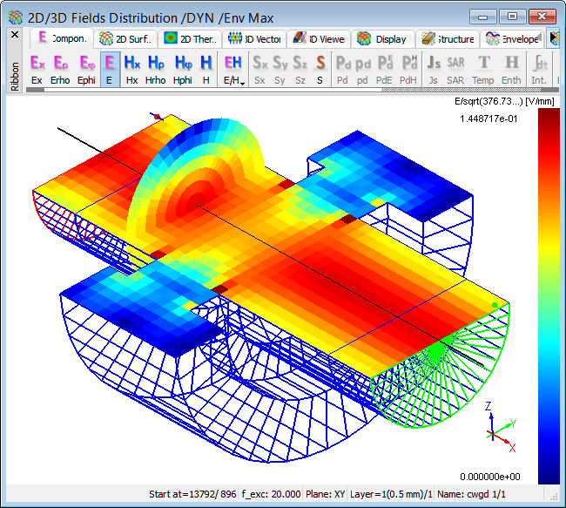Click the red top of color scale
The width and height of the screenshot is (566, 508).
(x=549, y=118)
